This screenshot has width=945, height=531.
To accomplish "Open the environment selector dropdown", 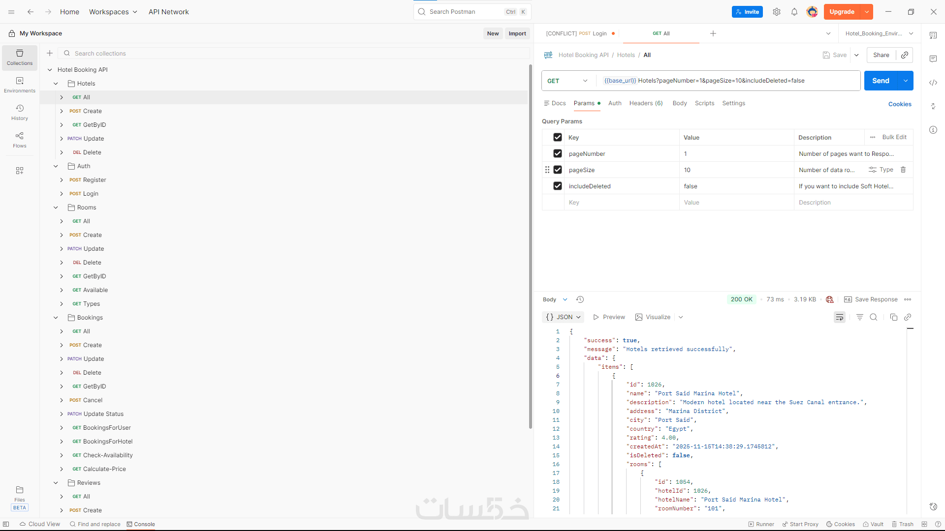I will [880, 33].
